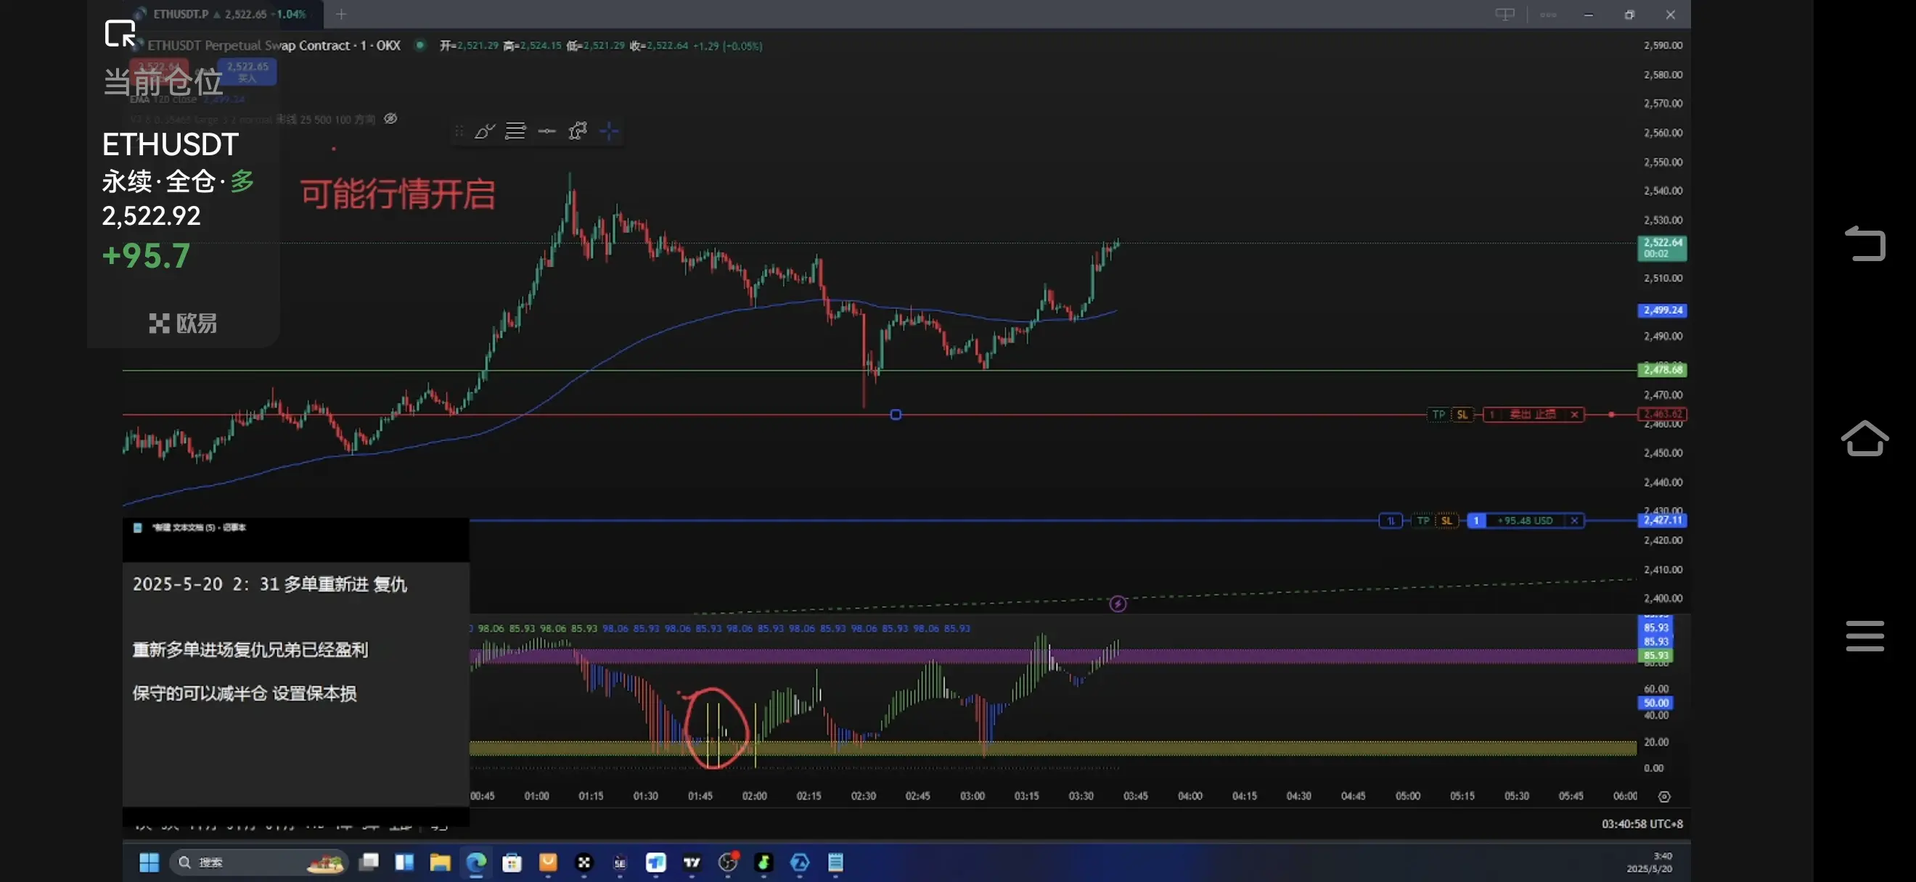Click the '2025-5-20 2:31' note line
The image size is (1916, 882).
pyautogui.click(x=270, y=585)
